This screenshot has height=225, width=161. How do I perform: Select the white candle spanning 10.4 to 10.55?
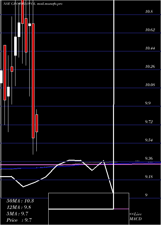(x=15, y=46)
